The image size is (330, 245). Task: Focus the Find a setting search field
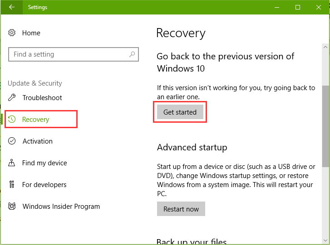point(74,54)
